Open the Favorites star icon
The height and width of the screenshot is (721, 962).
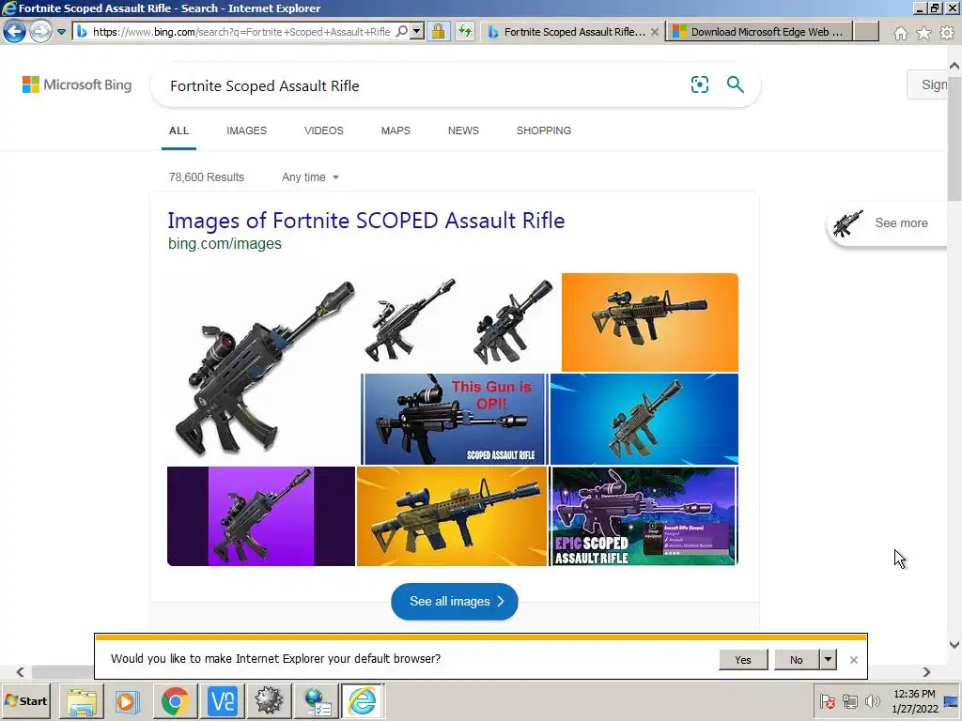click(x=923, y=33)
